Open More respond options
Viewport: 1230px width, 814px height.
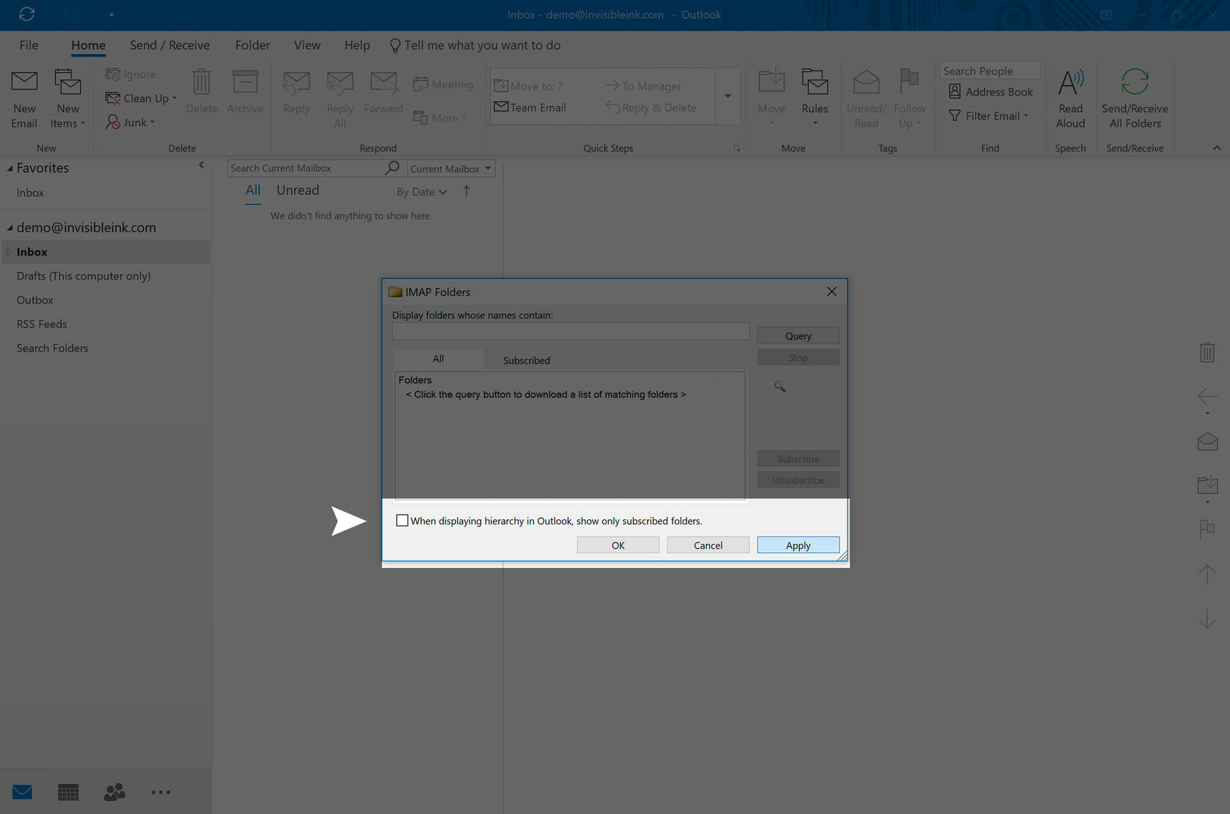pos(440,118)
